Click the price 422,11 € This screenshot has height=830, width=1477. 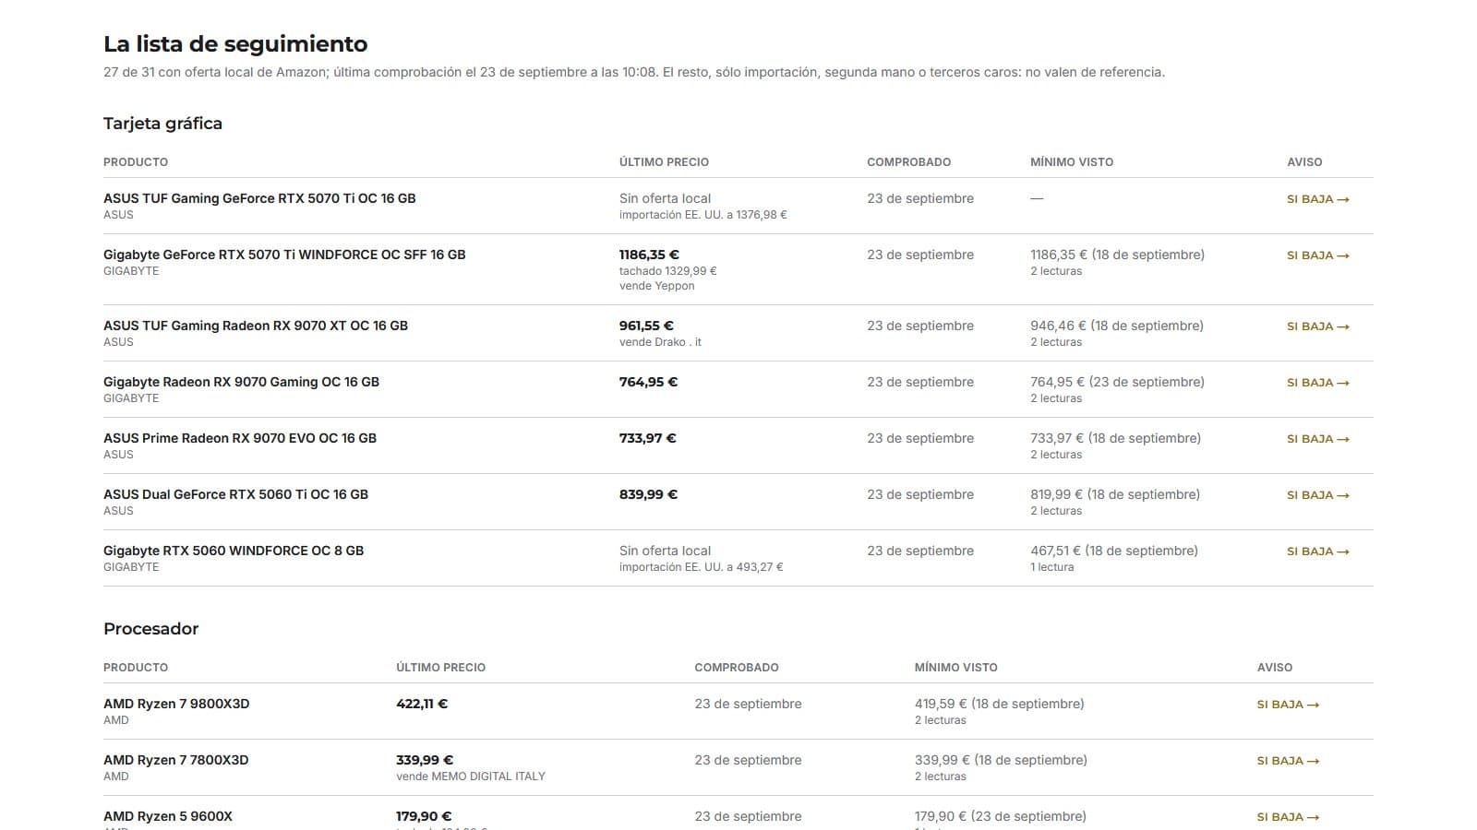[422, 704]
